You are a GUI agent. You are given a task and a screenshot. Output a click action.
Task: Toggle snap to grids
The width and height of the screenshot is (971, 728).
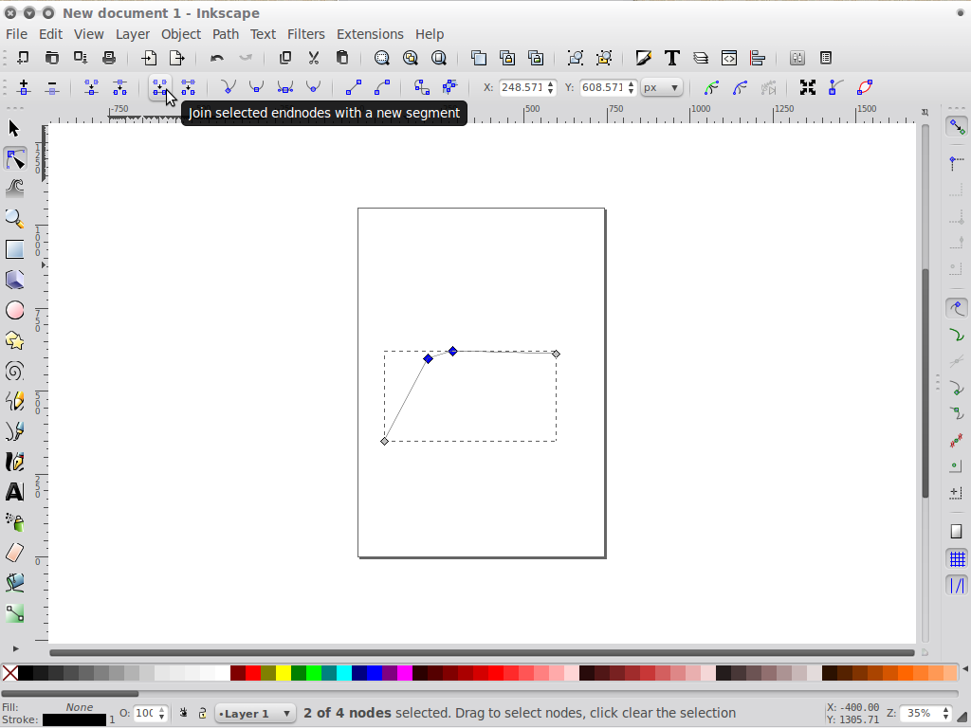tap(957, 559)
